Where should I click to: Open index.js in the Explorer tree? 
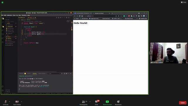coord(9,39)
